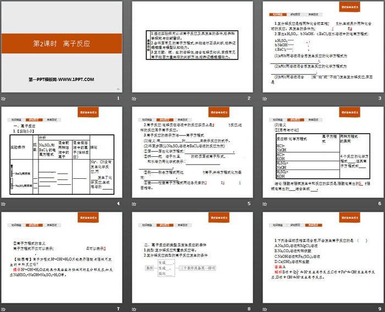This screenshot has width=385, height=312.
Task: Click the 第一PPT模板网 link text on slide 1
Action: [62, 79]
